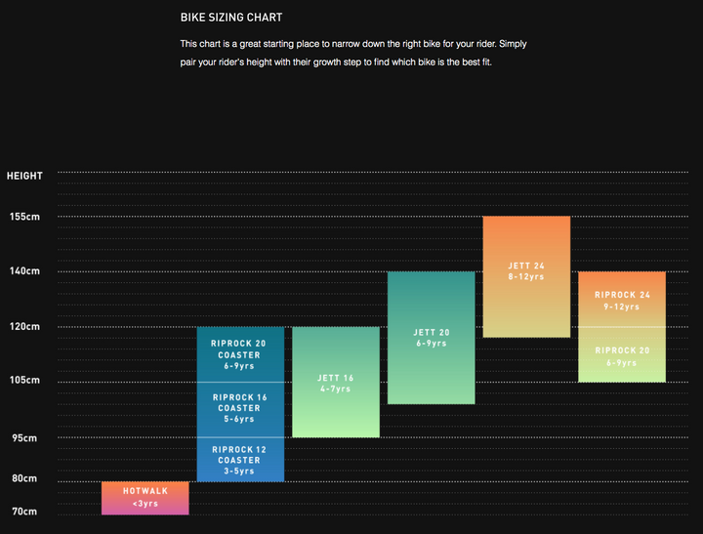Select the 155cm height label
Screen dimensions: 703x534
click(x=24, y=217)
